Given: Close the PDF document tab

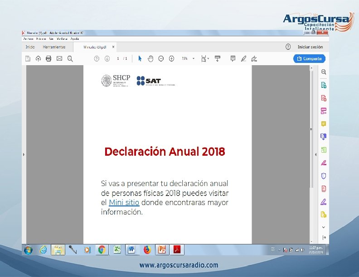Looking at the screenshot, I should pos(113,47).
